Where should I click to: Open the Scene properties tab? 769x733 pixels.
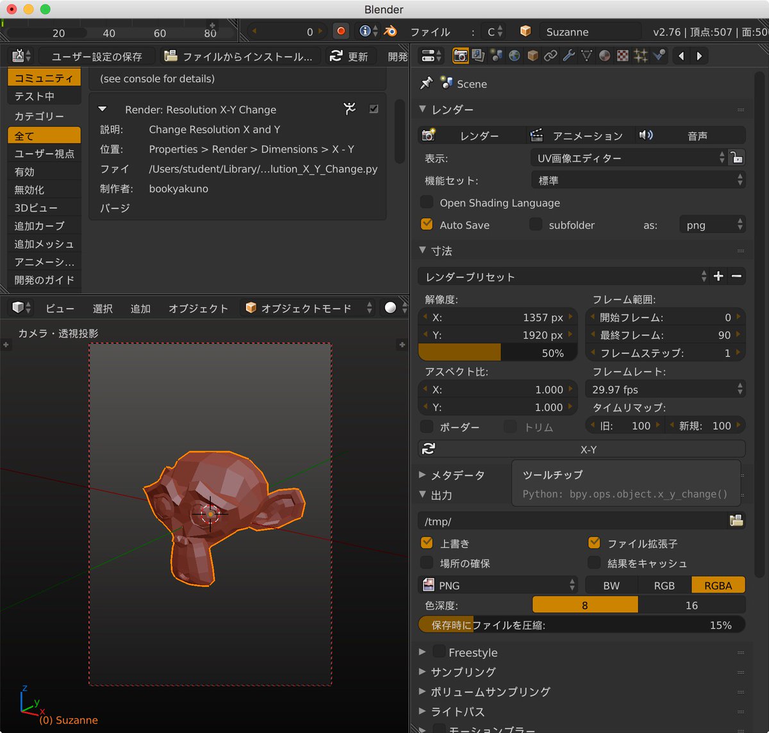pyautogui.click(x=496, y=56)
